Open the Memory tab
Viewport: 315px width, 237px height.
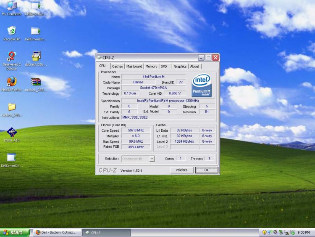(x=151, y=66)
